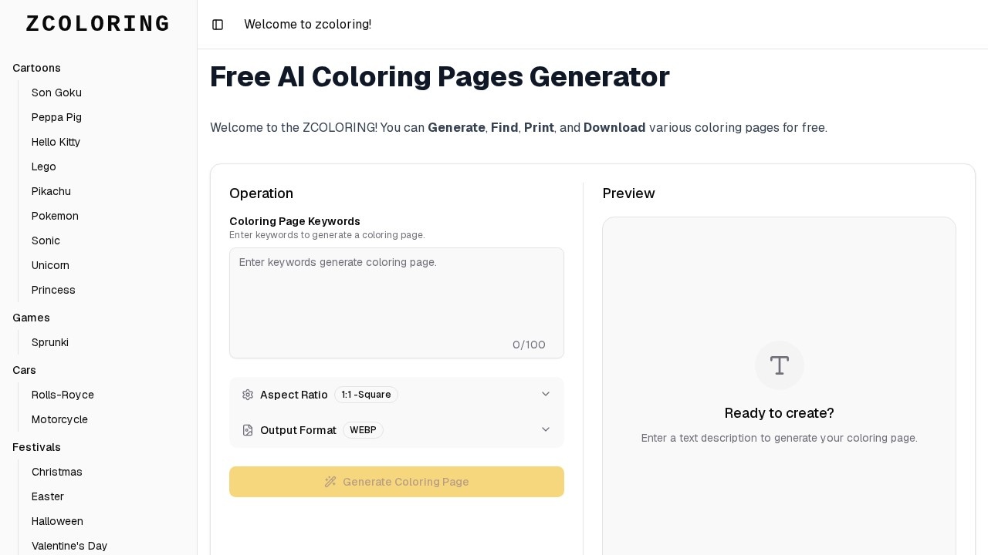Select Christmas in Festivals section
Image resolution: width=988 pixels, height=555 pixels.
(x=56, y=472)
